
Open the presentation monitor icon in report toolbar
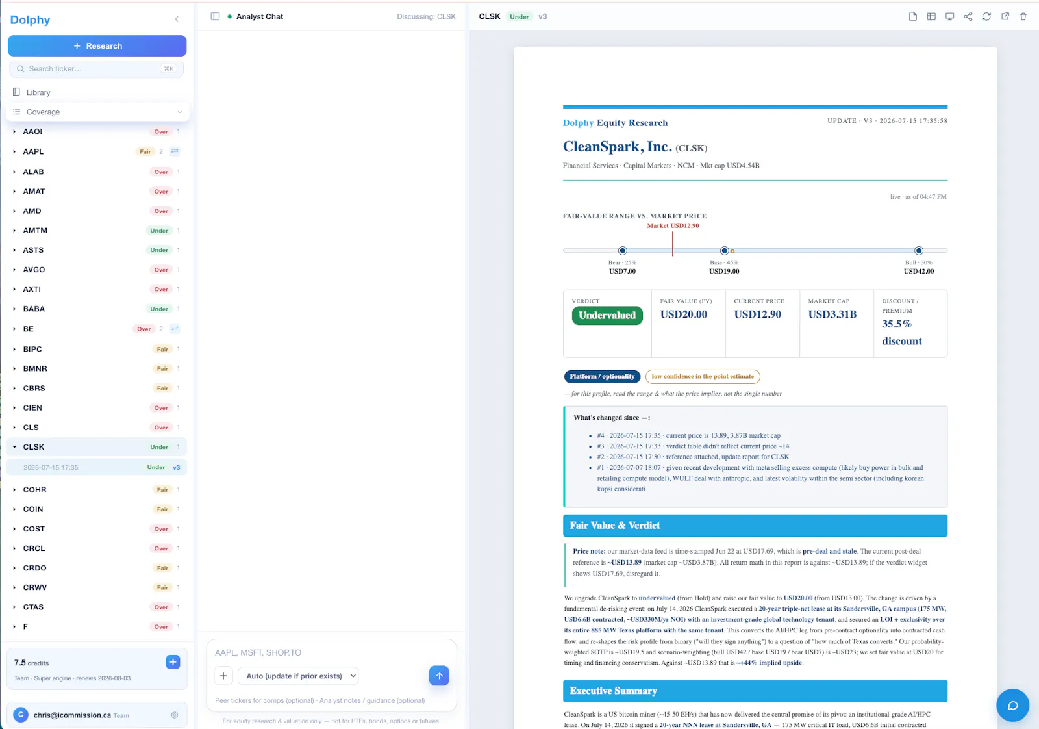coord(949,16)
